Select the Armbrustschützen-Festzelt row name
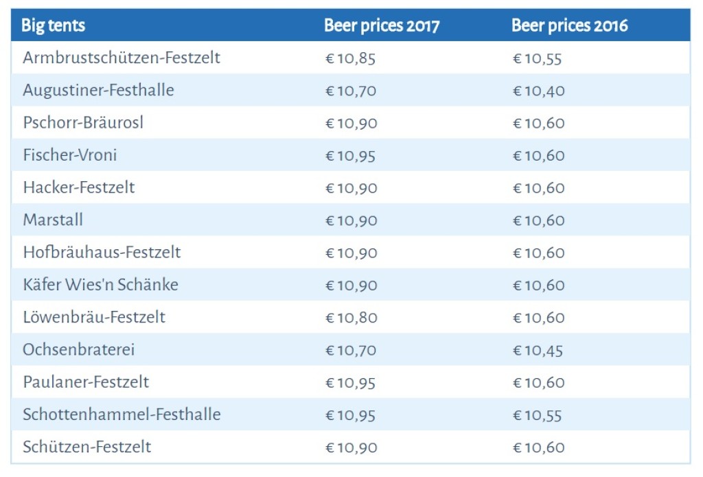Viewport: 703px width, 477px height. tap(122, 58)
